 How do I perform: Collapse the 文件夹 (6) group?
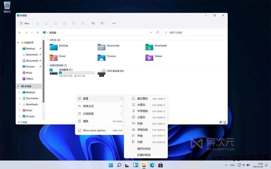point(48,40)
